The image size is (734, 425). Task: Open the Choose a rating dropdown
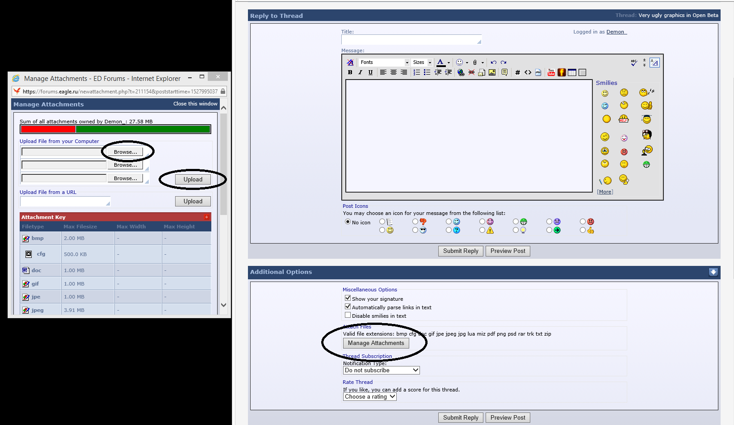point(370,396)
